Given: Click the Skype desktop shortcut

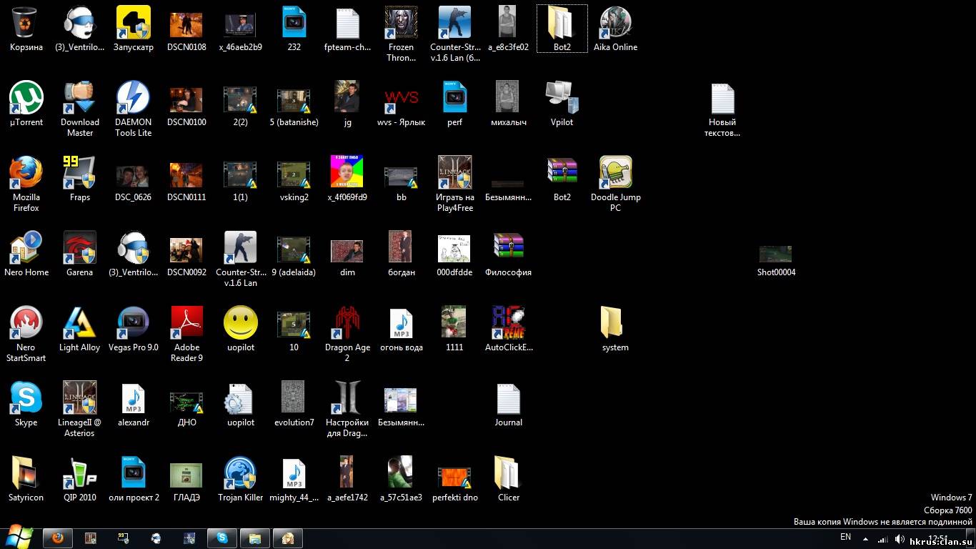Looking at the screenshot, I should point(26,399).
